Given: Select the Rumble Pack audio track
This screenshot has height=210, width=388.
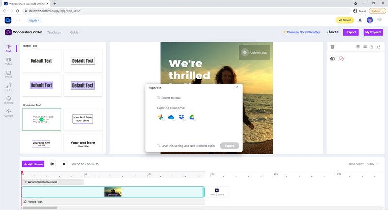Looking at the screenshot, I should 113,202.
